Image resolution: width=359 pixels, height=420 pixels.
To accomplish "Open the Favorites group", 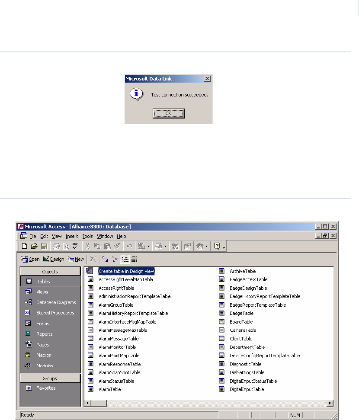I will point(46,388).
